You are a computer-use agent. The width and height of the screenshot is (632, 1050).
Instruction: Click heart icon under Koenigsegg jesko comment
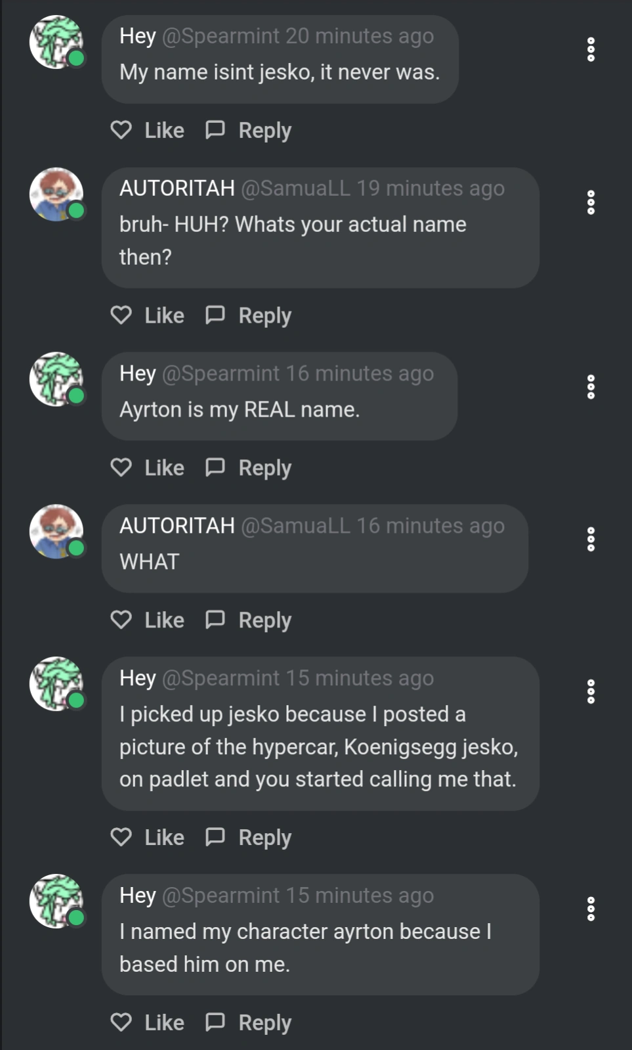[x=121, y=837]
